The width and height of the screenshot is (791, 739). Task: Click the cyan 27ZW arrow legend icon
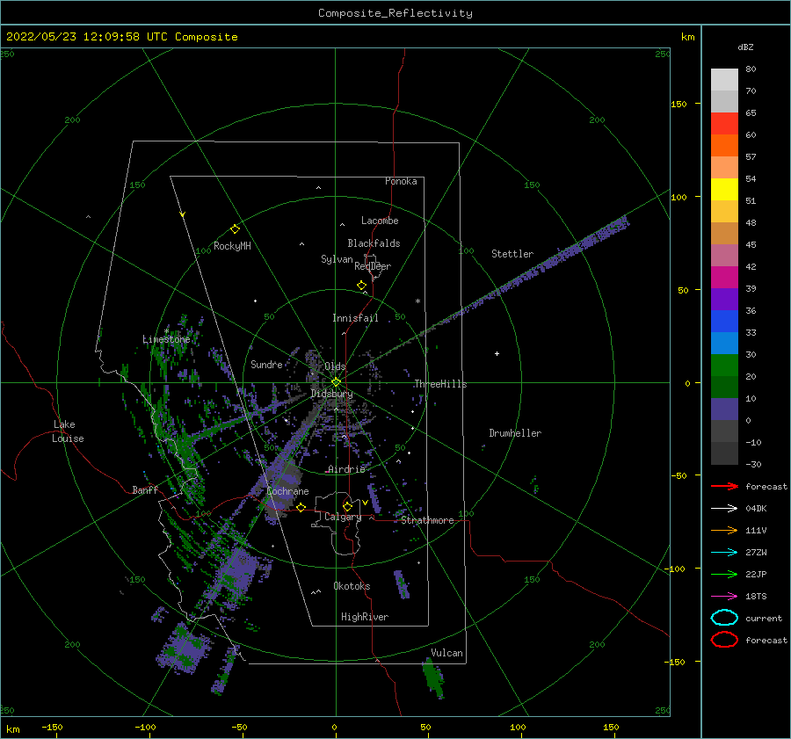[724, 553]
